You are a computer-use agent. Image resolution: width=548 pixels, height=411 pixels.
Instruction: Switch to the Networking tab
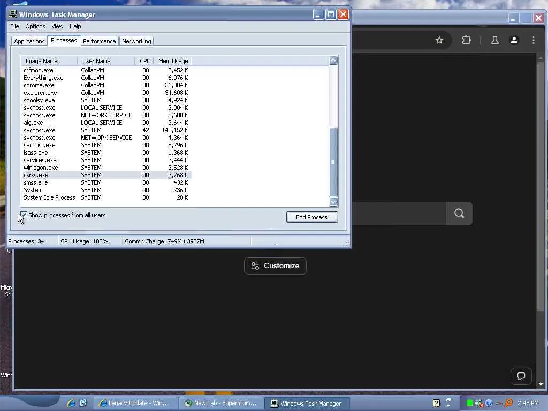pos(136,41)
